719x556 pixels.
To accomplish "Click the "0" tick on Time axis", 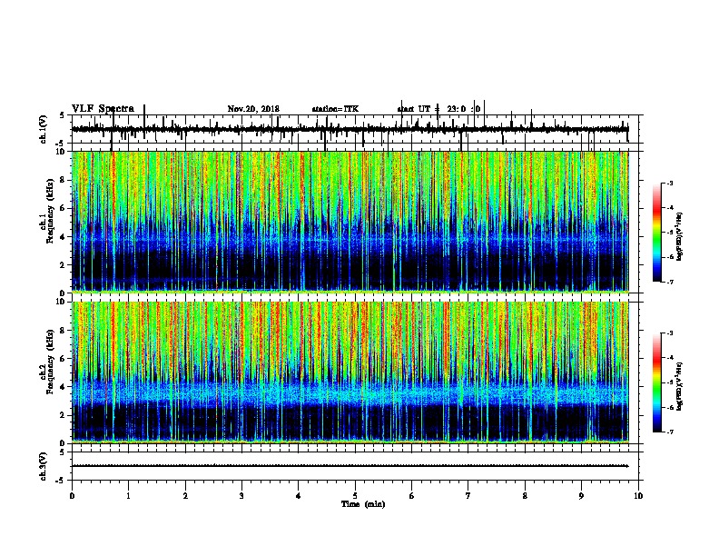I will click(72, 496).
